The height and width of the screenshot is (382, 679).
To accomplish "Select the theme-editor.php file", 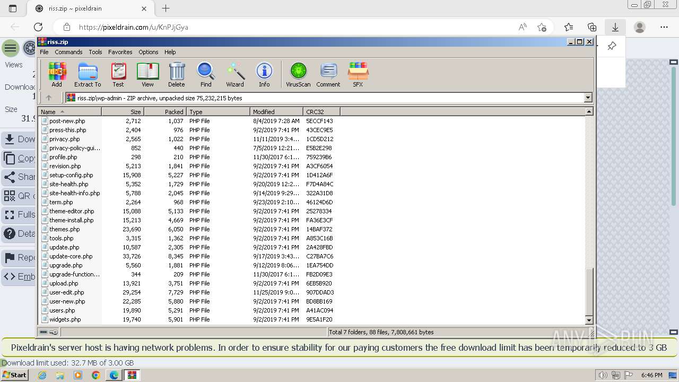I will click(72, 211).
